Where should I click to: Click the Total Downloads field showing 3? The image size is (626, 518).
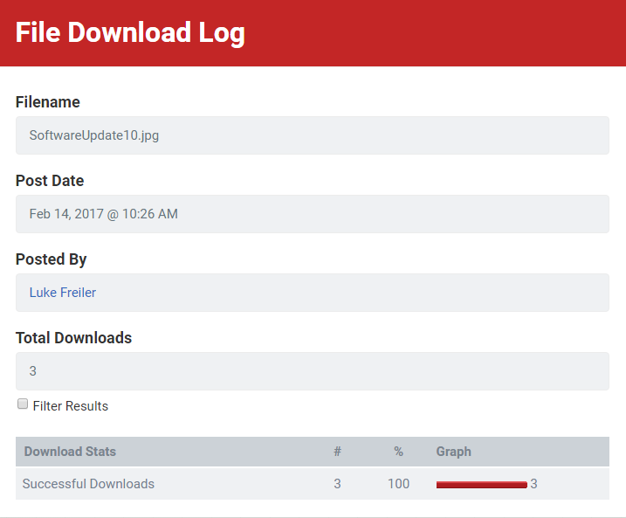click(313, 371)
